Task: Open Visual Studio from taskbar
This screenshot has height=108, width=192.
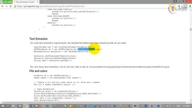Action: (60, 106)
